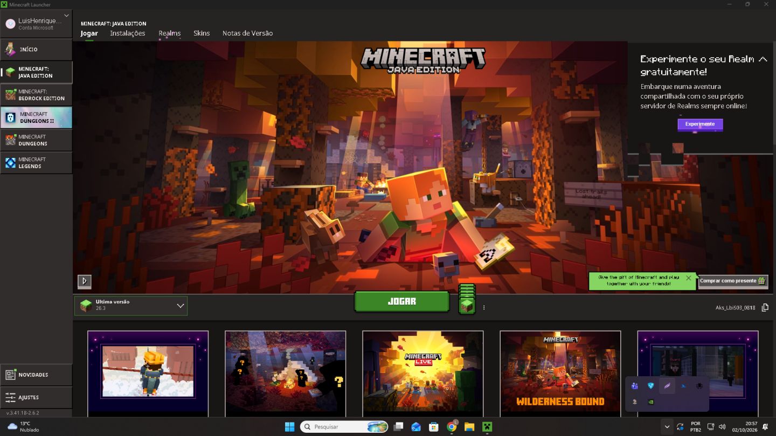Open File Explorer from the taskbar

point(469,427)
